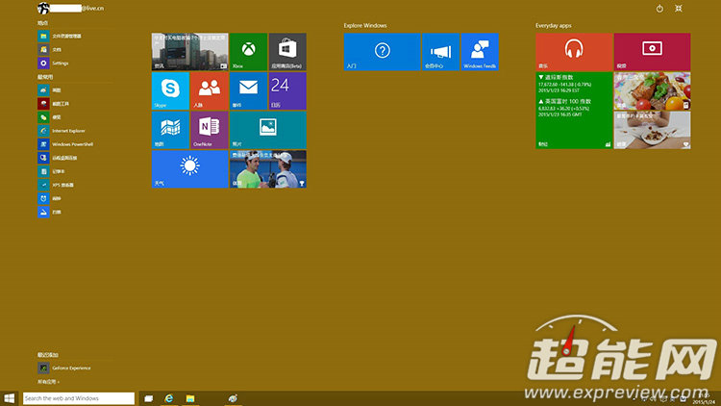Click the Search the web and Windows box
The width and height of the screenshot is (721, 406).
point(78,398)
